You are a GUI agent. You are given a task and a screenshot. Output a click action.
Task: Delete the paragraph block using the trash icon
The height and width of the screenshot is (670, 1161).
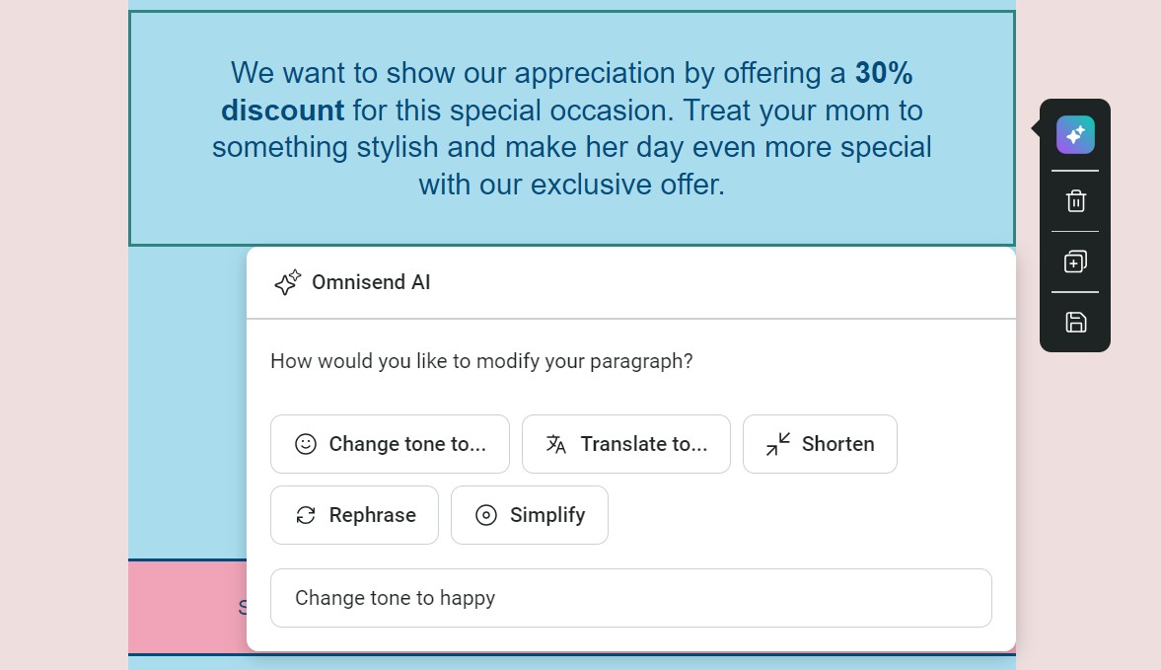1074,200
